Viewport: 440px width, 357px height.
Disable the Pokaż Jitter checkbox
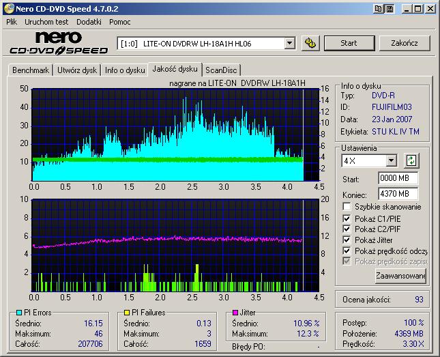(347, 240)
